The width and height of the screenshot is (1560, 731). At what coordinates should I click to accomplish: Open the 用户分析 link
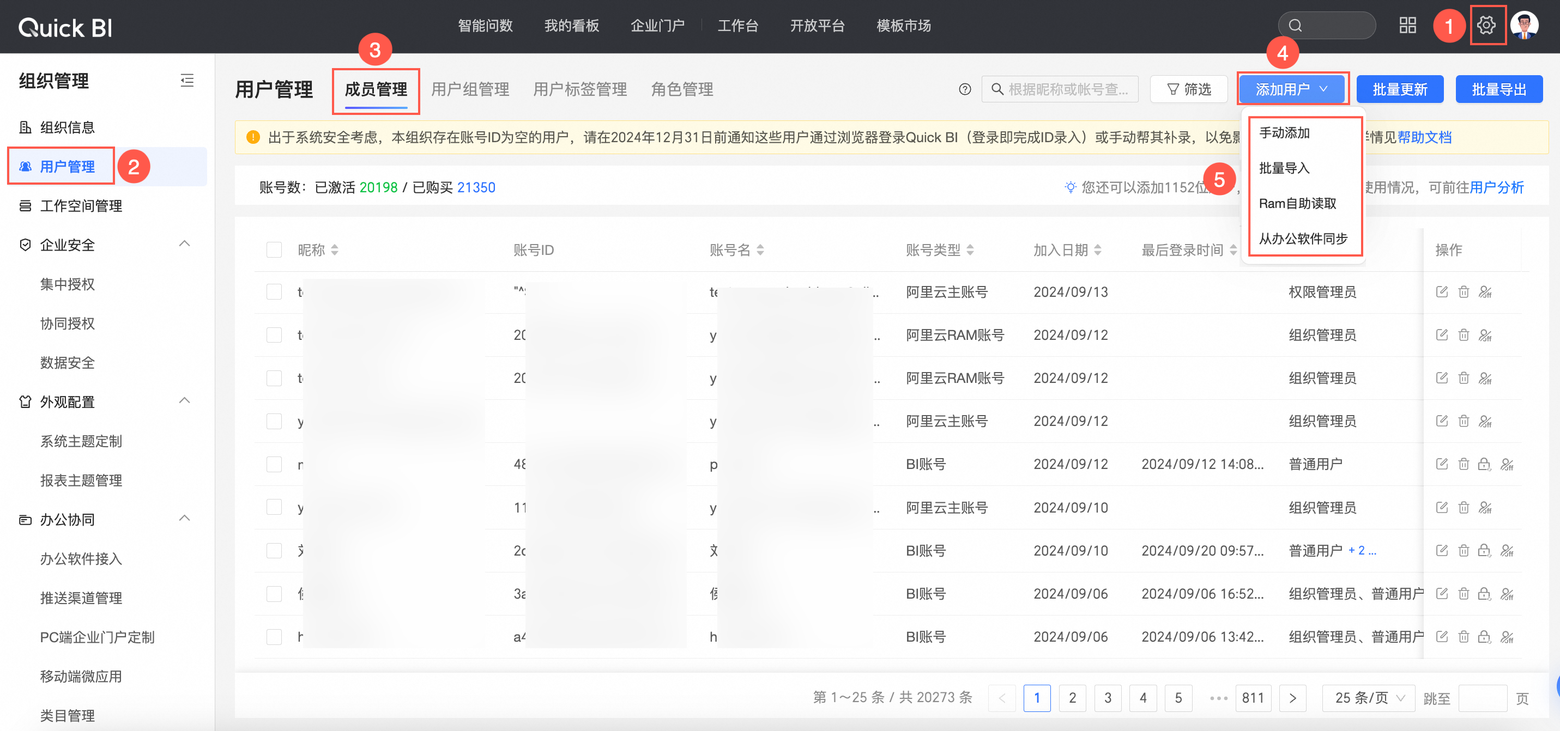[x=1496, y=187]
